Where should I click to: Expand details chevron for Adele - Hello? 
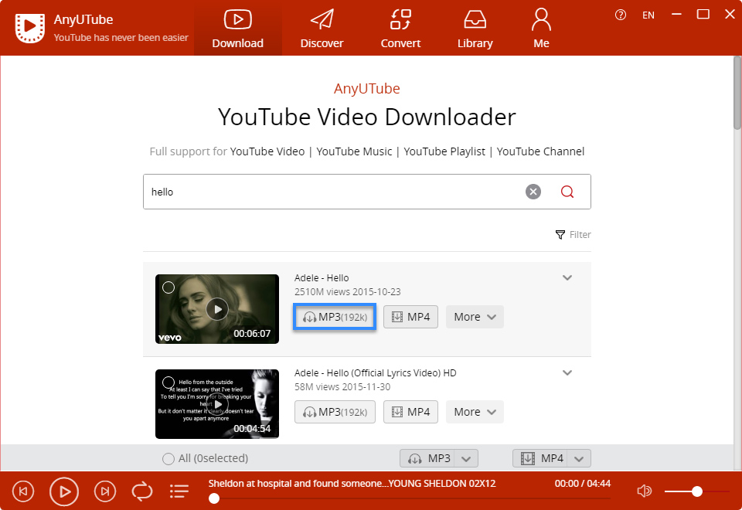coord(567,277)
